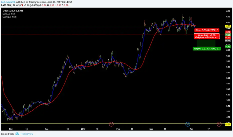The height and width of the screenshot is (137, 233).
Task: Click the Nov label on time axis
Action: (11, 129)
